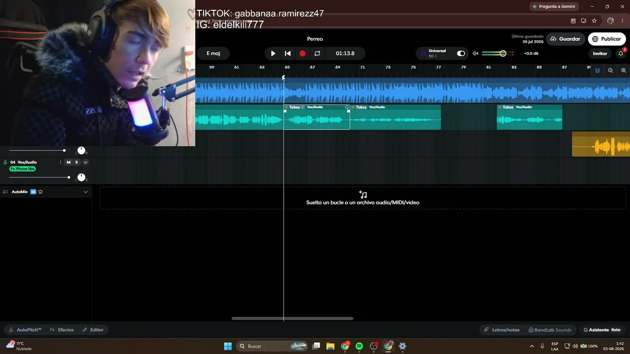The width and height of the screenshot is (630, 354).
Task: Adjust the volume slider above track 04
Action: coord(37,150)
